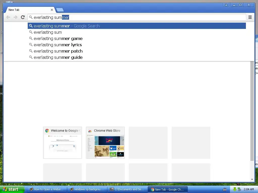Click the New Tab - Google Ch... taskbar button

pyautogui.click(x=168, y=189)
